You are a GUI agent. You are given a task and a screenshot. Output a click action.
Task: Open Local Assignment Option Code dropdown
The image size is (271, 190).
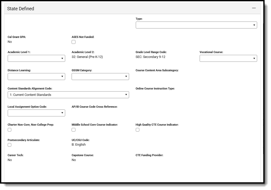[x=36, y=113]
